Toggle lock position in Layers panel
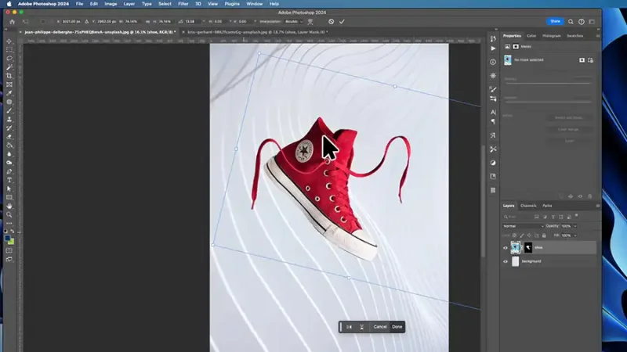This screenshot has width=627, height=352. (529, 235)
